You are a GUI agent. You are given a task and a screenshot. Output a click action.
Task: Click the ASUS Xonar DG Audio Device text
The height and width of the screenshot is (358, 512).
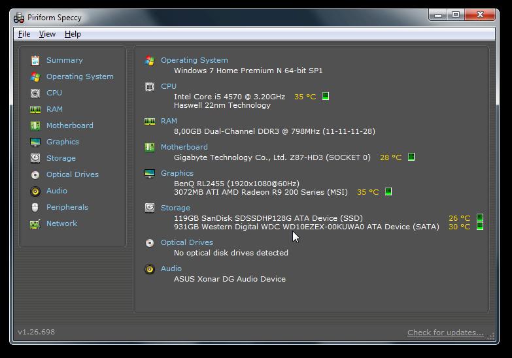tap(230, 279)
